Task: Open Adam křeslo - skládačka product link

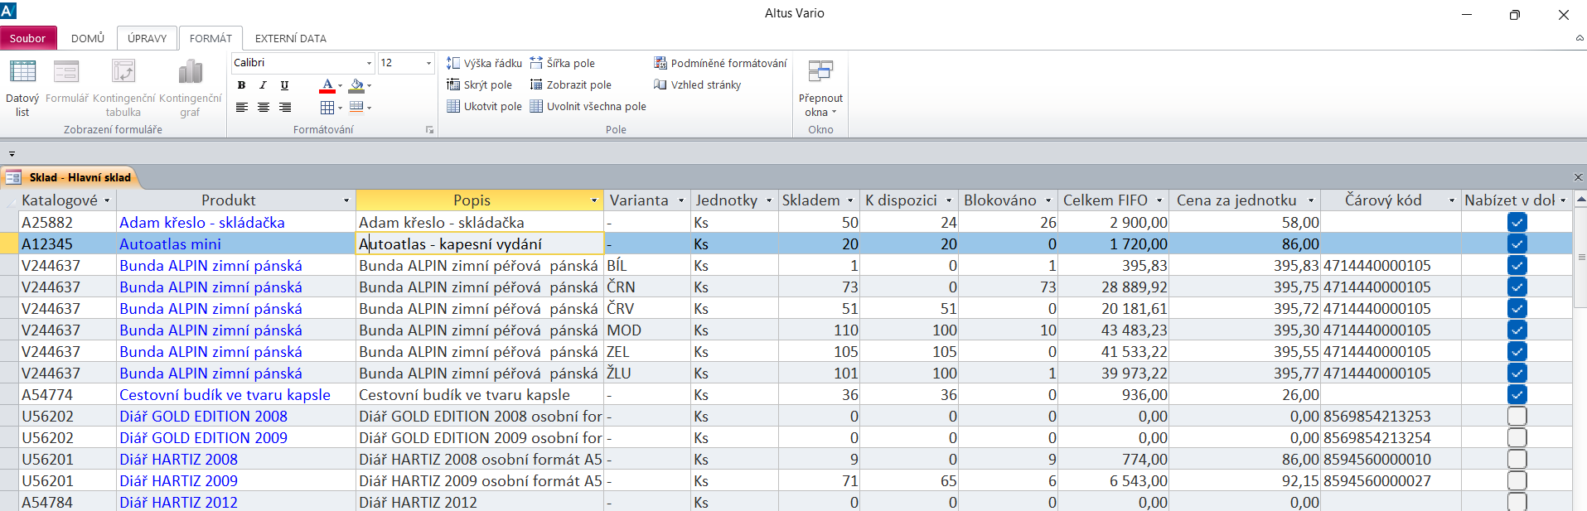Action: 201,222
